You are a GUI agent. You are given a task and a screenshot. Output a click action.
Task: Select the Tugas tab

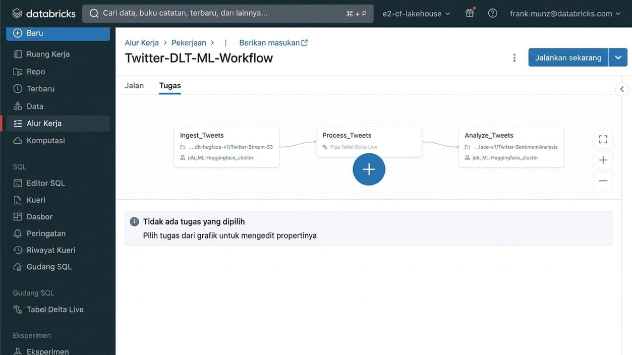point(170,85)
